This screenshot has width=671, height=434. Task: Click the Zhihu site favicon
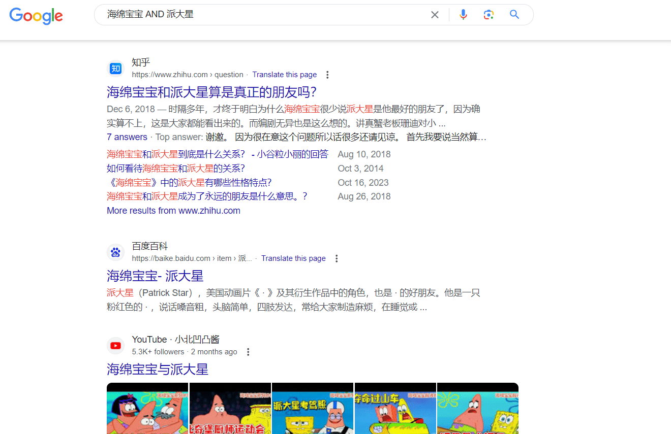(116, 69)
